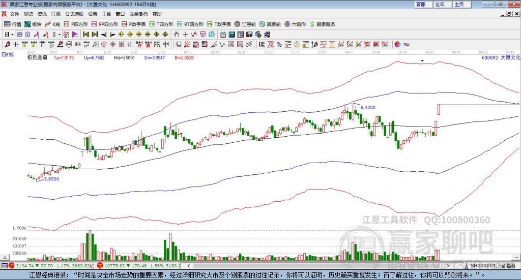Click the 论坛 forum button
Image resolution: width=521 pixels, height=280 pixels.
[x=443, y=4]
